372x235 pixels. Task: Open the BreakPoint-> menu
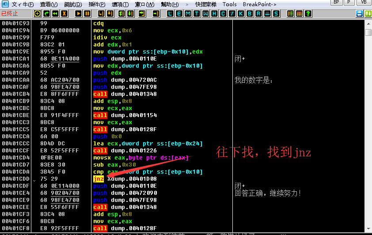click(x=259, y=4)
